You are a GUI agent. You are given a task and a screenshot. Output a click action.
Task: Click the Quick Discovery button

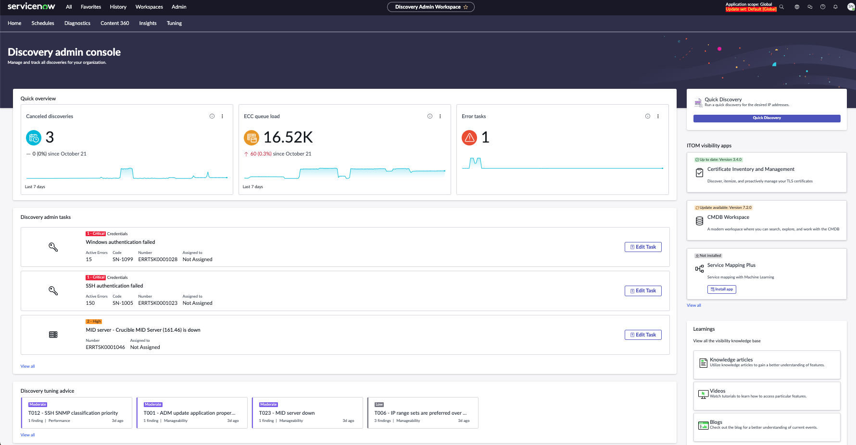(767, 118)
